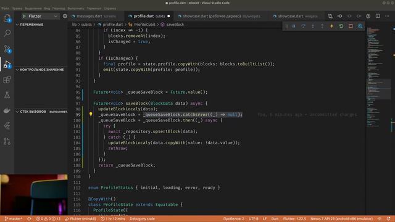Open the Docker whale view
395x222 pixels.
(7, 110)
